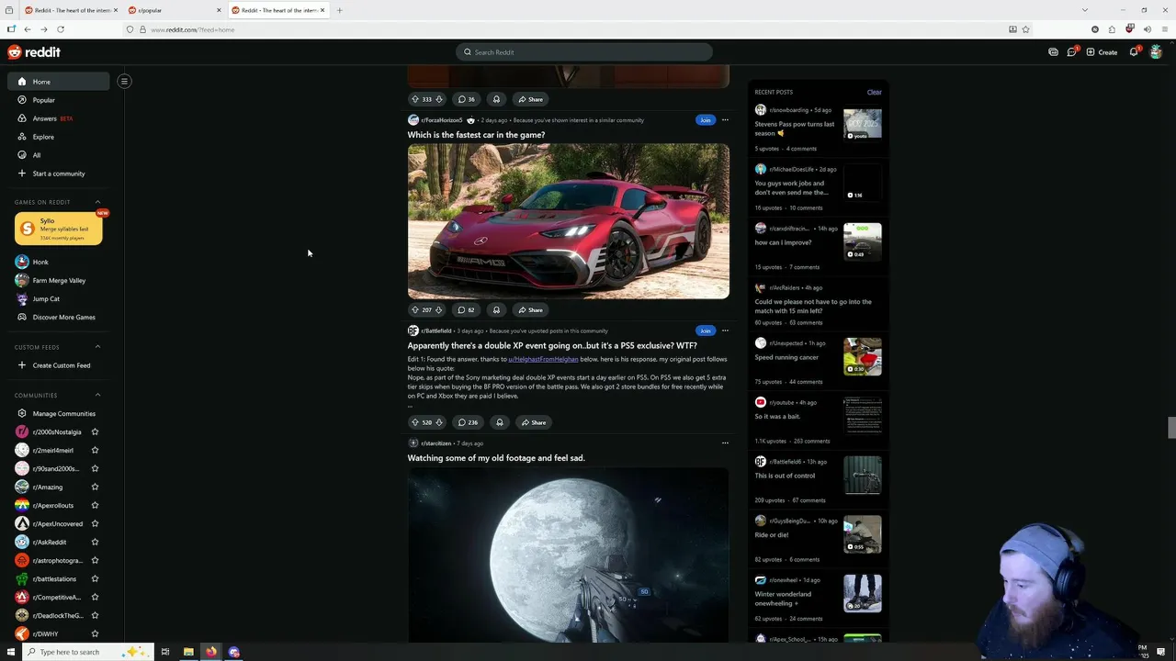Viewport: 1176px width, 661px height.
Task: Open the overflow menu for the Battlefield post
Action: pyautogui.click(x=725, y=330)
